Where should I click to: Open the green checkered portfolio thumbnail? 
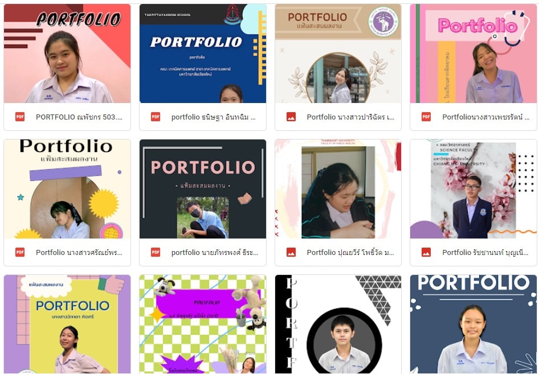click(202, 324)
